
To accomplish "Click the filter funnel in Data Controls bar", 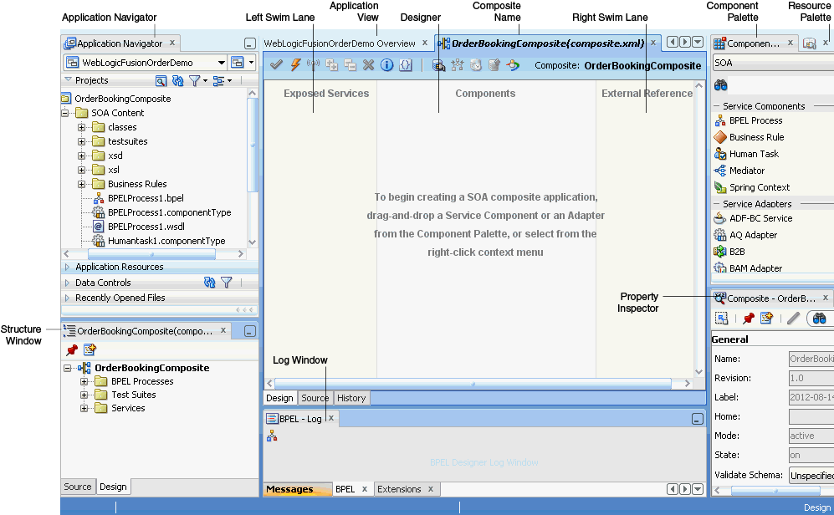I will (x=226, y=283).
